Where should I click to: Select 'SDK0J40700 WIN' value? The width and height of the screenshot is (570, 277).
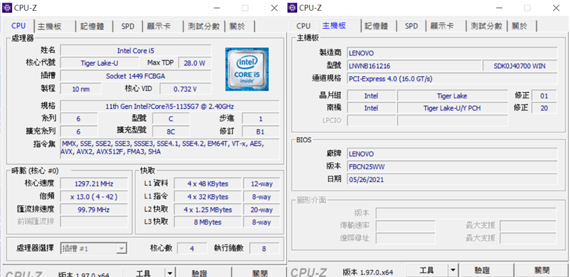[x=520, y=66]
